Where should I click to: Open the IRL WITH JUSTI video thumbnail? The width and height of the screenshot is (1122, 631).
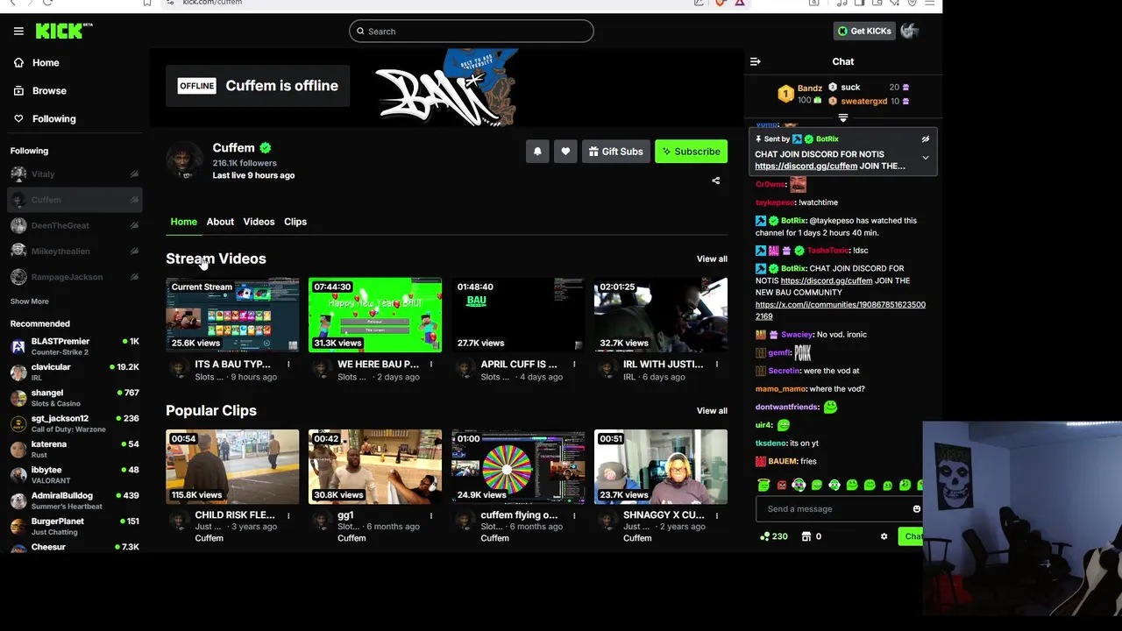pos(661,315)
